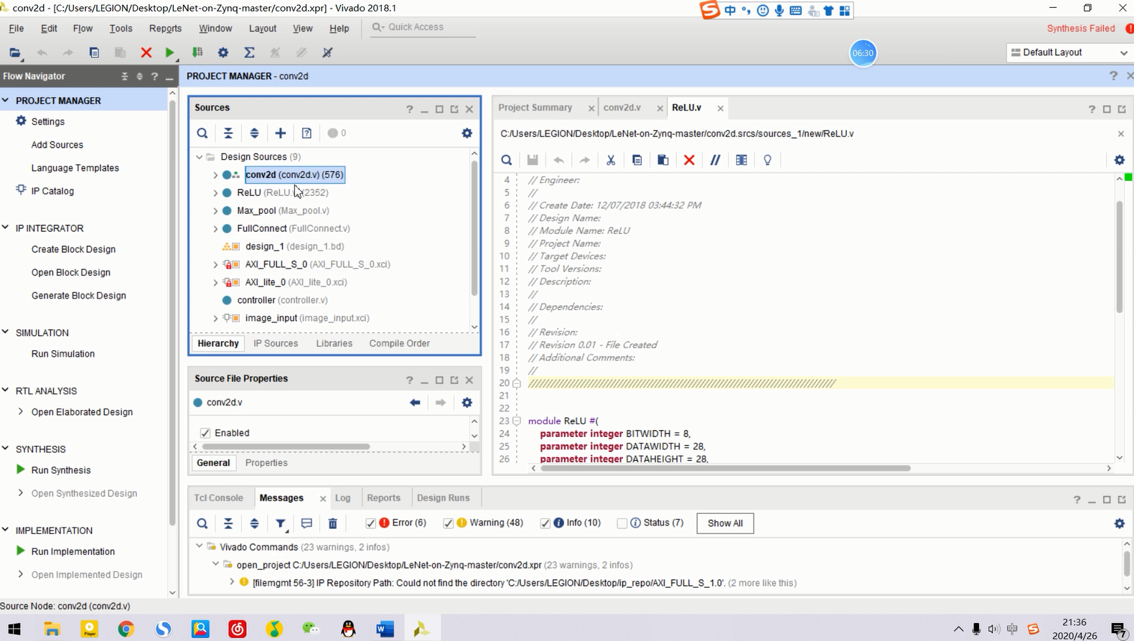
Task: Click the editor search magnifier icon
Action: (507, 160)
